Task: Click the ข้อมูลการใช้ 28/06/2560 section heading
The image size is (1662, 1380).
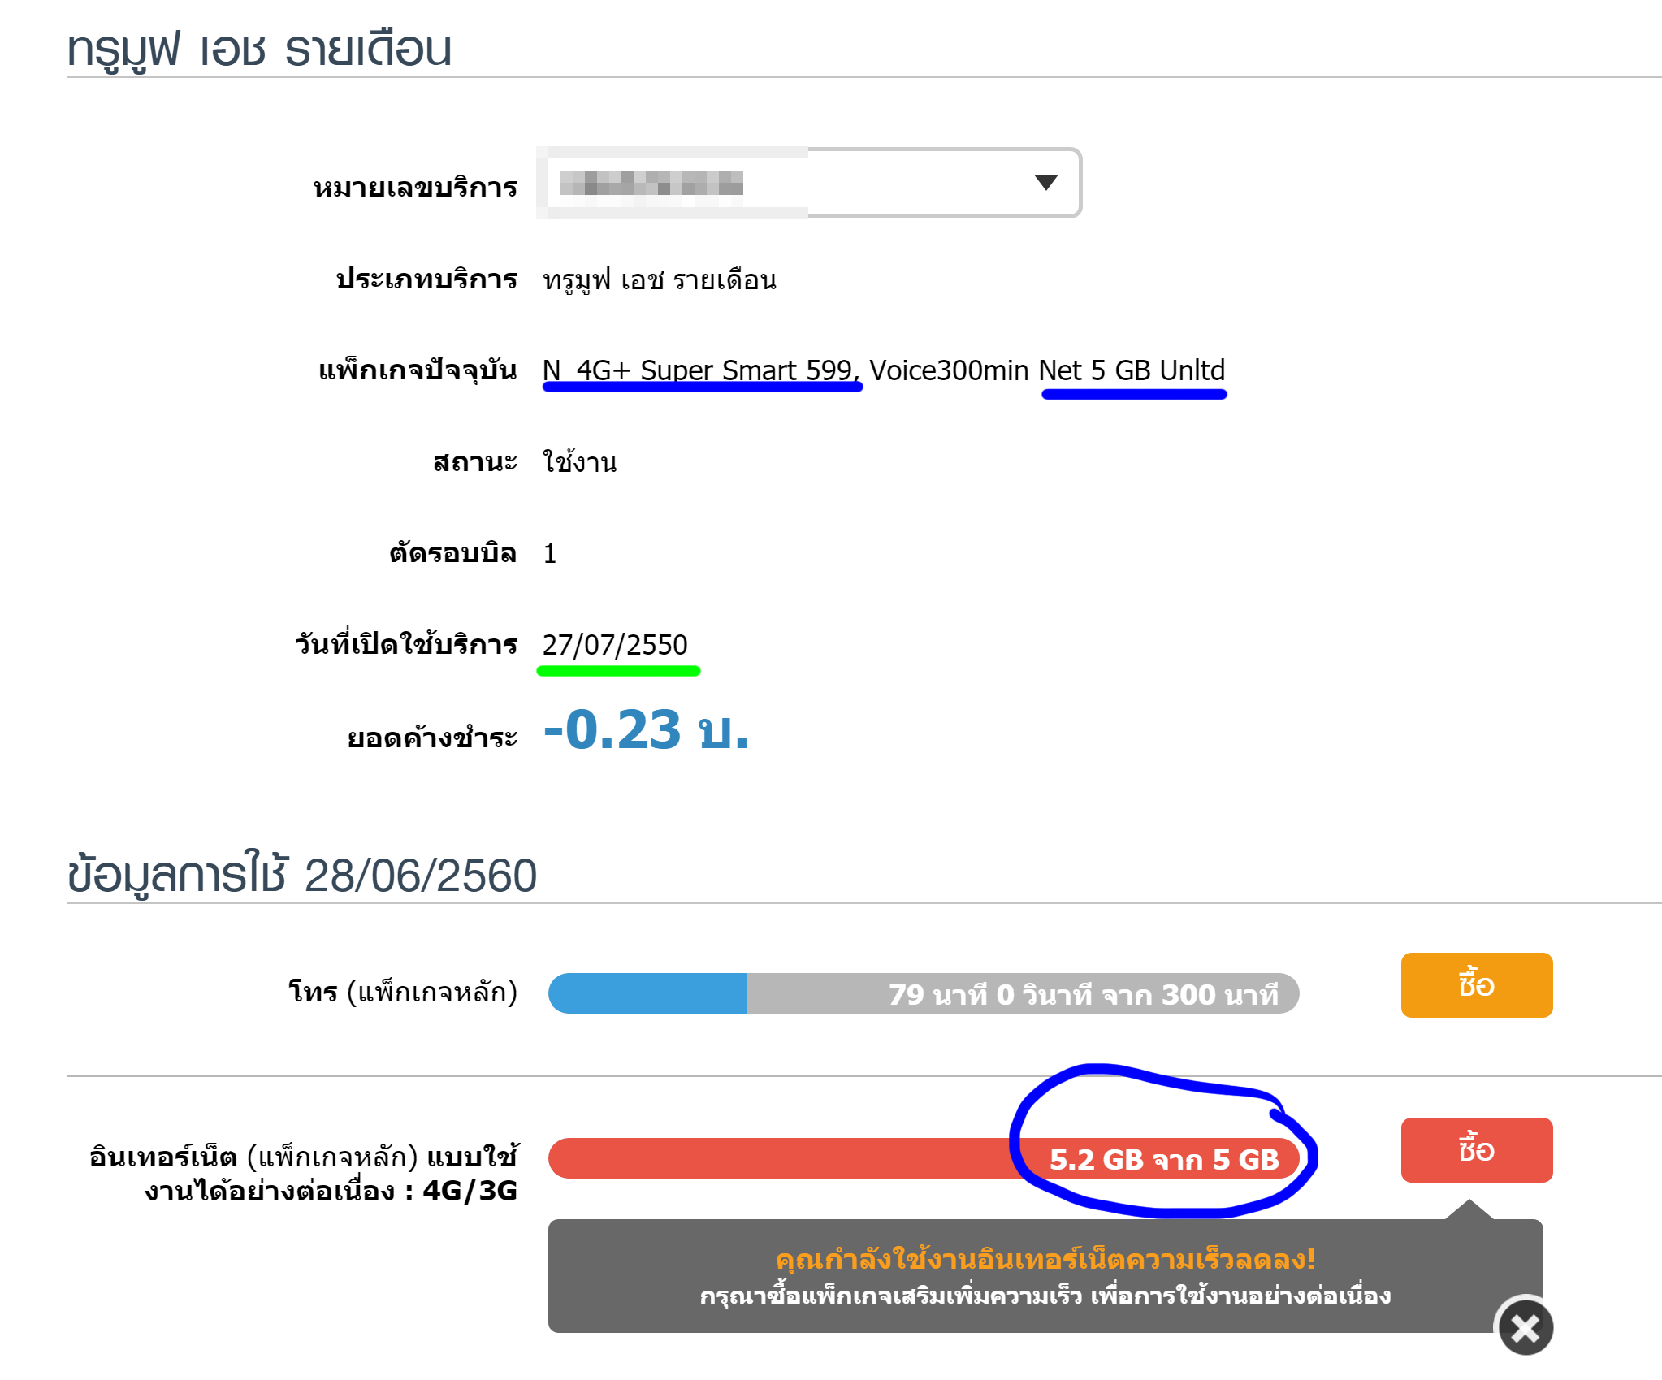Action: coord(301,876)
